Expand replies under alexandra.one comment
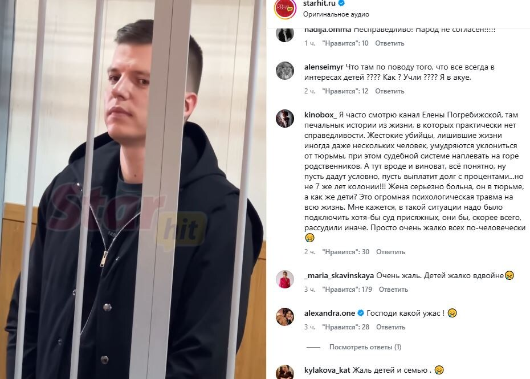The image size is (530, 379). click(365, 347)
